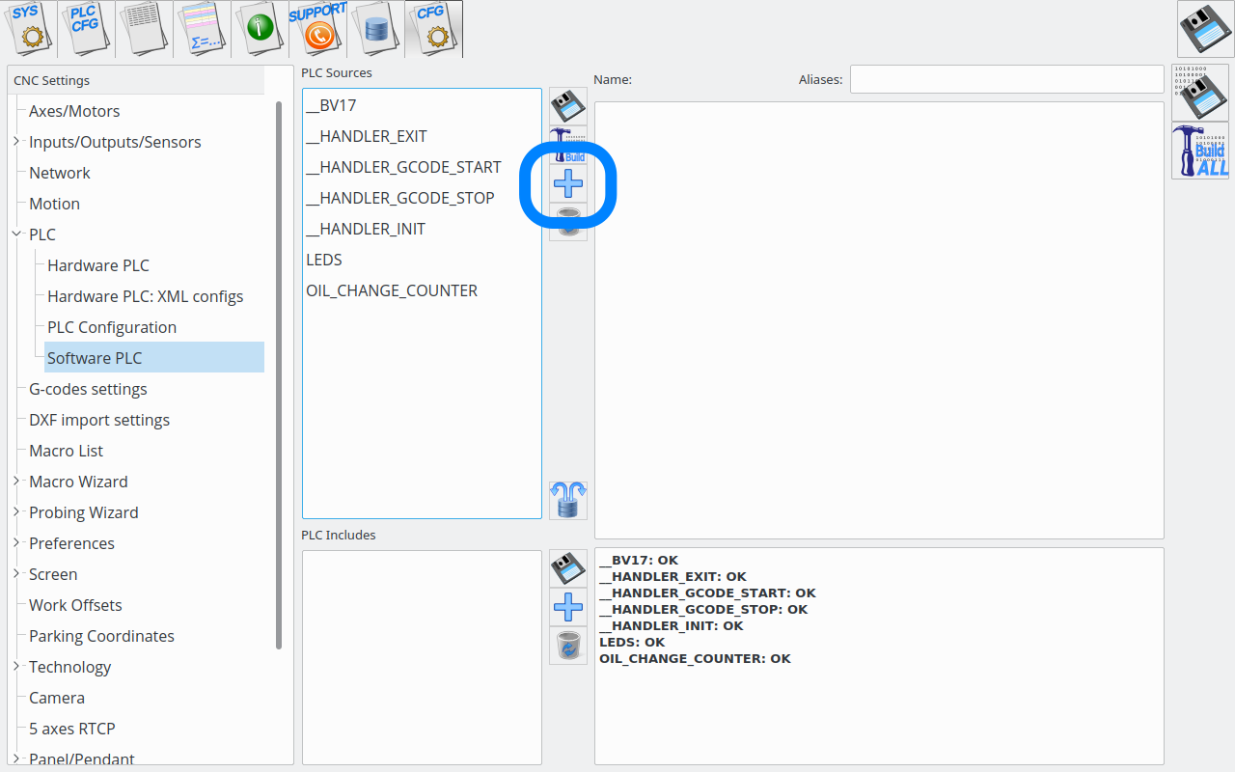Image resolution: width=1235 pixels, height=772 pixels.
Task: Click the PLC CFG toolbar icon
Action: pyautogui.click(x=87, y=29)
